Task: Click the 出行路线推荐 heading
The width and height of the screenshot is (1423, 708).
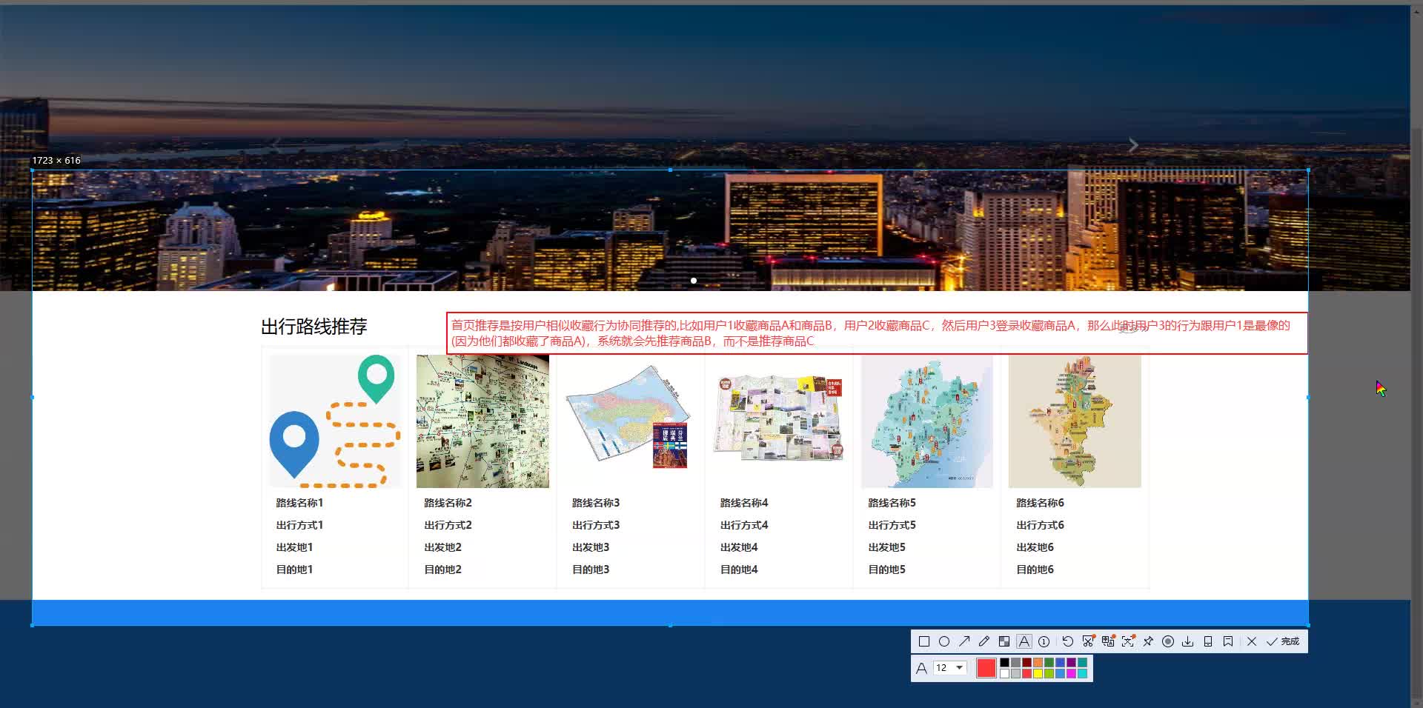Action: coord(314,327)
